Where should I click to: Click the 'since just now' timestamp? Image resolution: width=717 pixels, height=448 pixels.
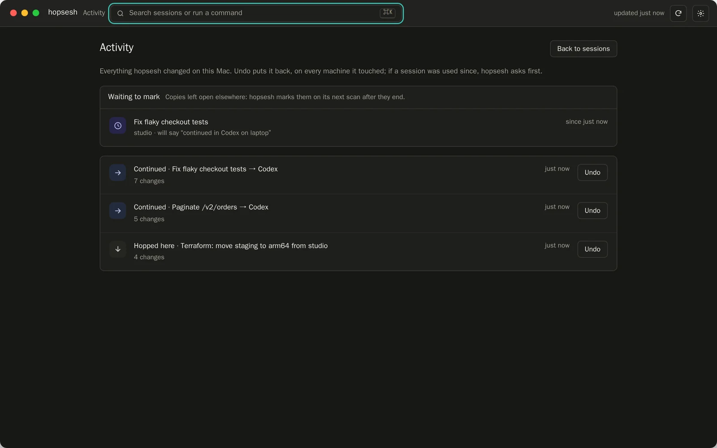pyautogui.click(x=587, y=122)
